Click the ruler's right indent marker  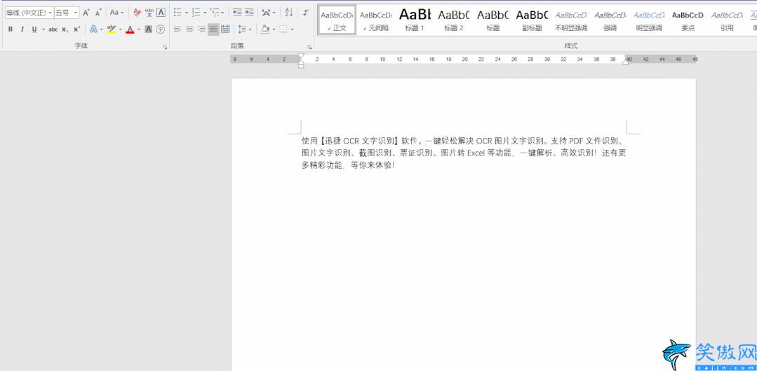click(x=626, y=62)
